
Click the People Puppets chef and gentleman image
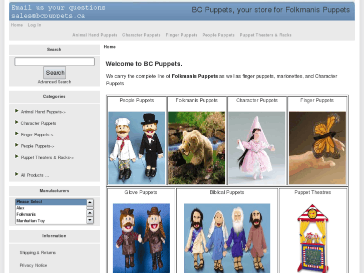click(137, 148)
